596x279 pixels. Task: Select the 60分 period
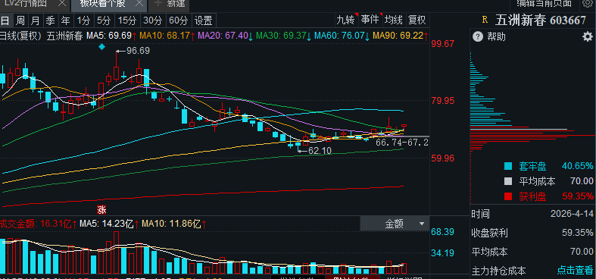(x=179, y=20)
